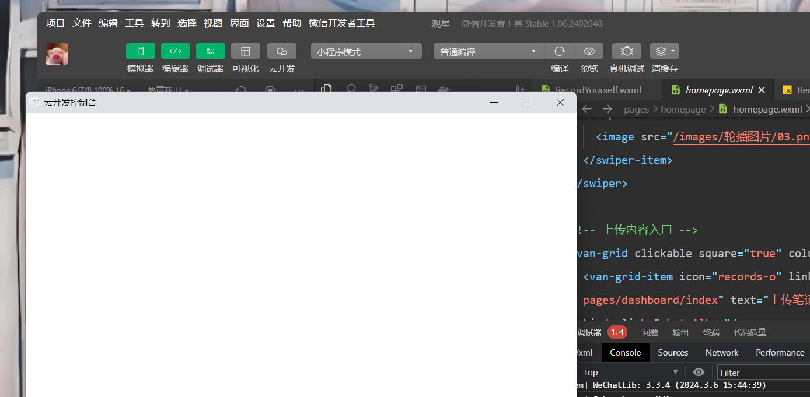Toggle the 模拟器 simulator panel button
The width and height of the screenshot is (810, 397).
[140, 51]
